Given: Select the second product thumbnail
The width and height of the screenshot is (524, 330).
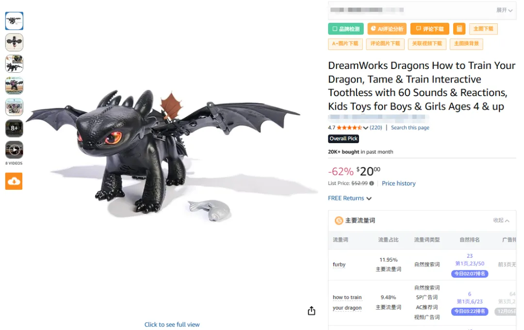Looking at the screenshot, I should click(14, 42).
